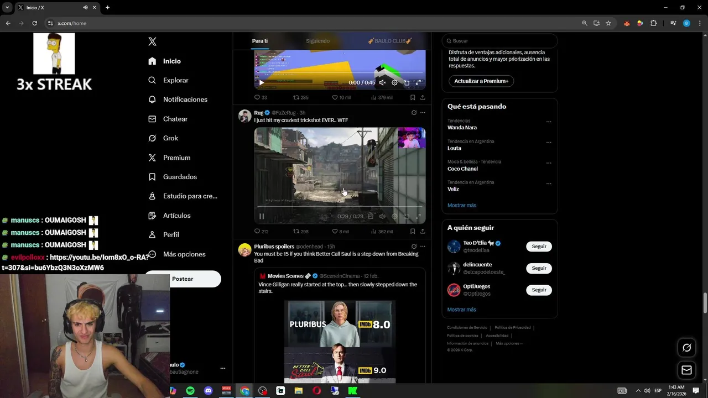Viewport: 708px width, 398px height.
Task: Open Discord from the taskbar
Action: 208,391
